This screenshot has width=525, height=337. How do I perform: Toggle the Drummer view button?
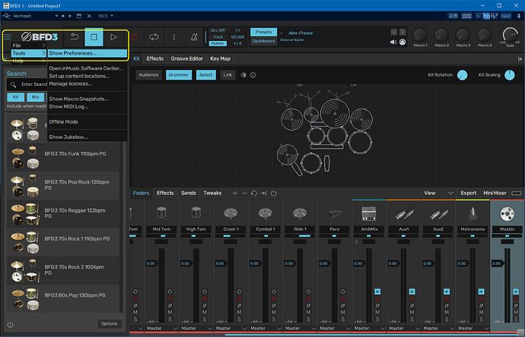click(x=179, y=75)
